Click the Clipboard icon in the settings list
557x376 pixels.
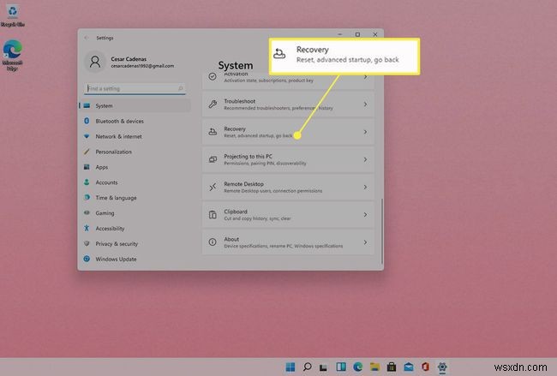pos(213,214)
